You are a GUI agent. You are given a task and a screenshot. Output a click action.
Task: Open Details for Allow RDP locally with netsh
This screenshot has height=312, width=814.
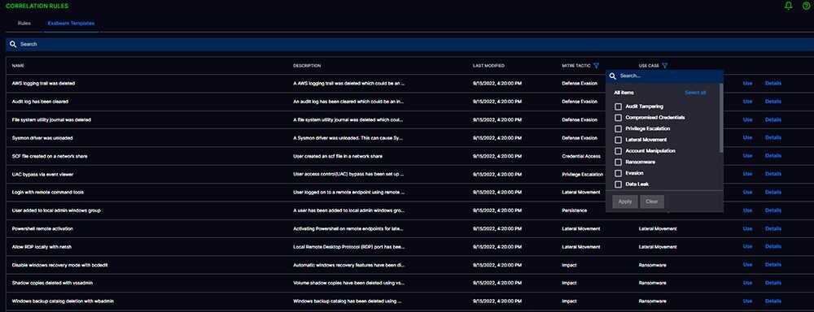773,247
